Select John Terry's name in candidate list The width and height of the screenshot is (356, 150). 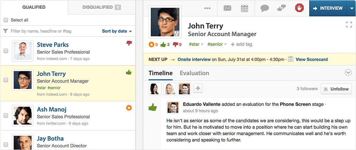(x=51, y=73)
